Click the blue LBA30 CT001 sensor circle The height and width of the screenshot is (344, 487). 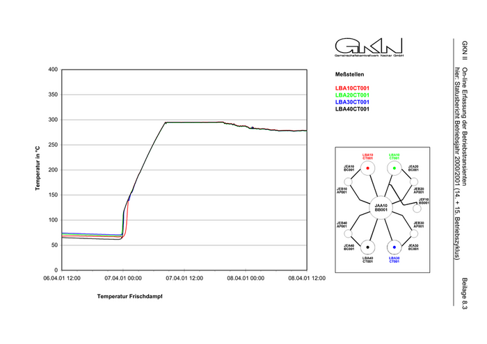(x=394, y=247)
